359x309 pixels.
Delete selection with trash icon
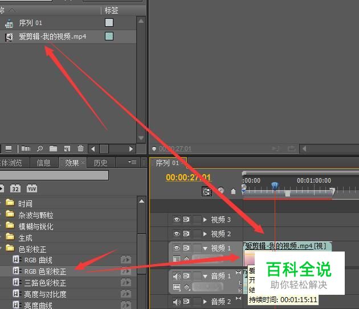80,149
